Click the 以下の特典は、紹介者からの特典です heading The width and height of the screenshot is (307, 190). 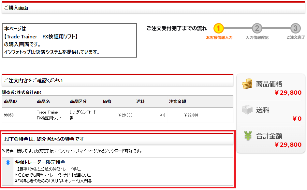[x=44, y=139]
